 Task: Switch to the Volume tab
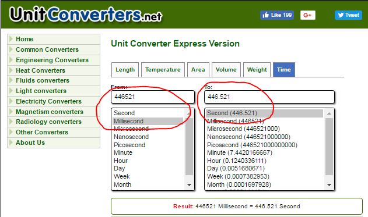pyautogui.click(x=226, y=70)
